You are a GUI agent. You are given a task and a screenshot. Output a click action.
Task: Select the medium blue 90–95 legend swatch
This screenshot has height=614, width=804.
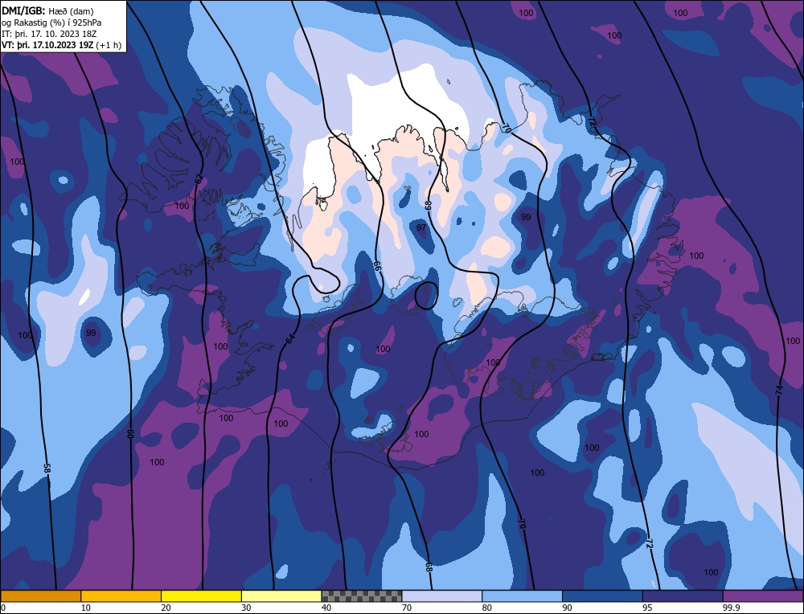tap(602, 596)
